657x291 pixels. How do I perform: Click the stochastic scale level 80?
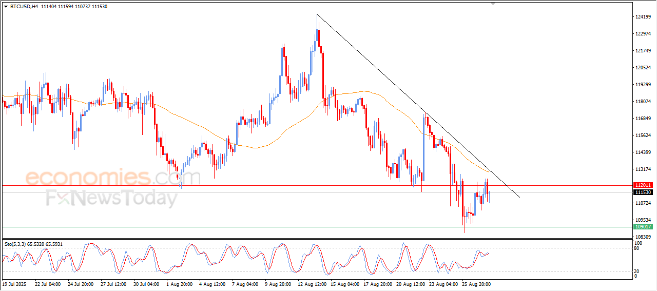[637, 248]
